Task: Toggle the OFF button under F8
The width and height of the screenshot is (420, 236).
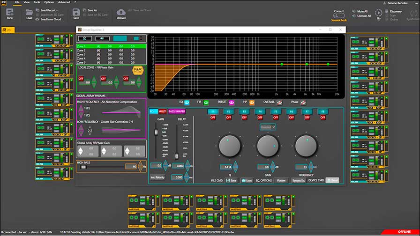Action: pyautogui.click(x=323, y=118)
